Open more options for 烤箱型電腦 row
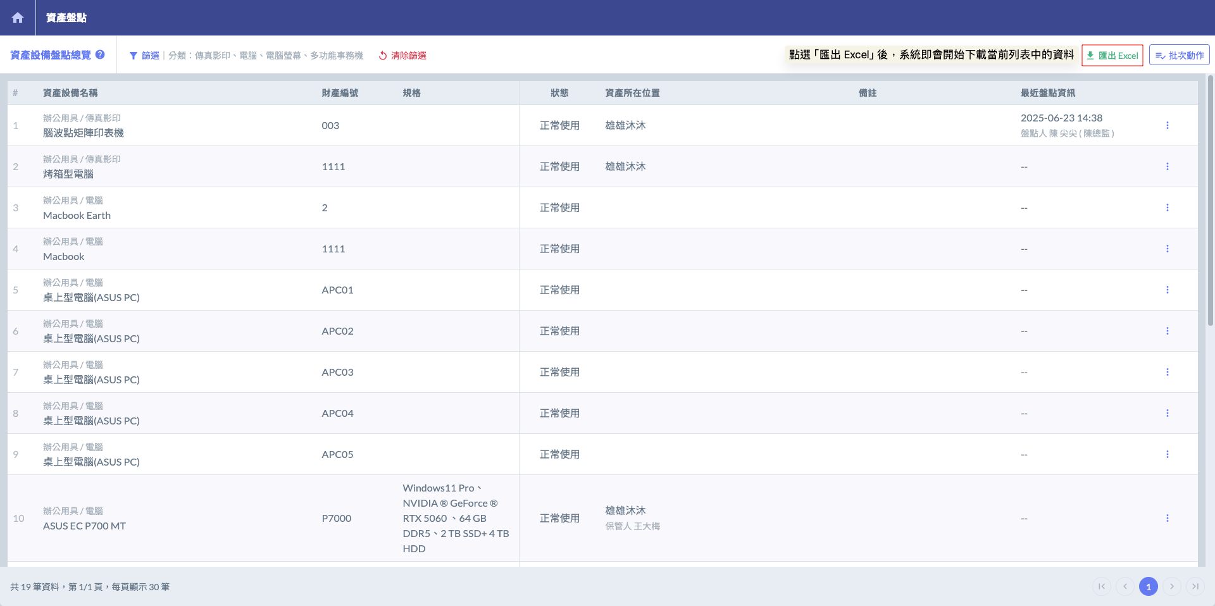This screenshot has width=1215, height=606. pos(1168,166)
